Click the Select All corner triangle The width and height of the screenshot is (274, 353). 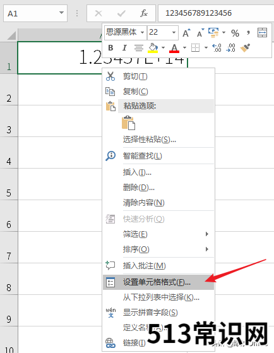coord(11,35)
